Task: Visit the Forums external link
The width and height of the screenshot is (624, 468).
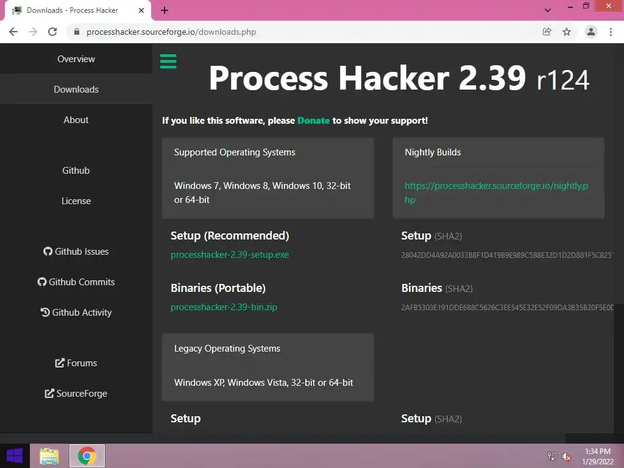Action: [x=76, y=363]
